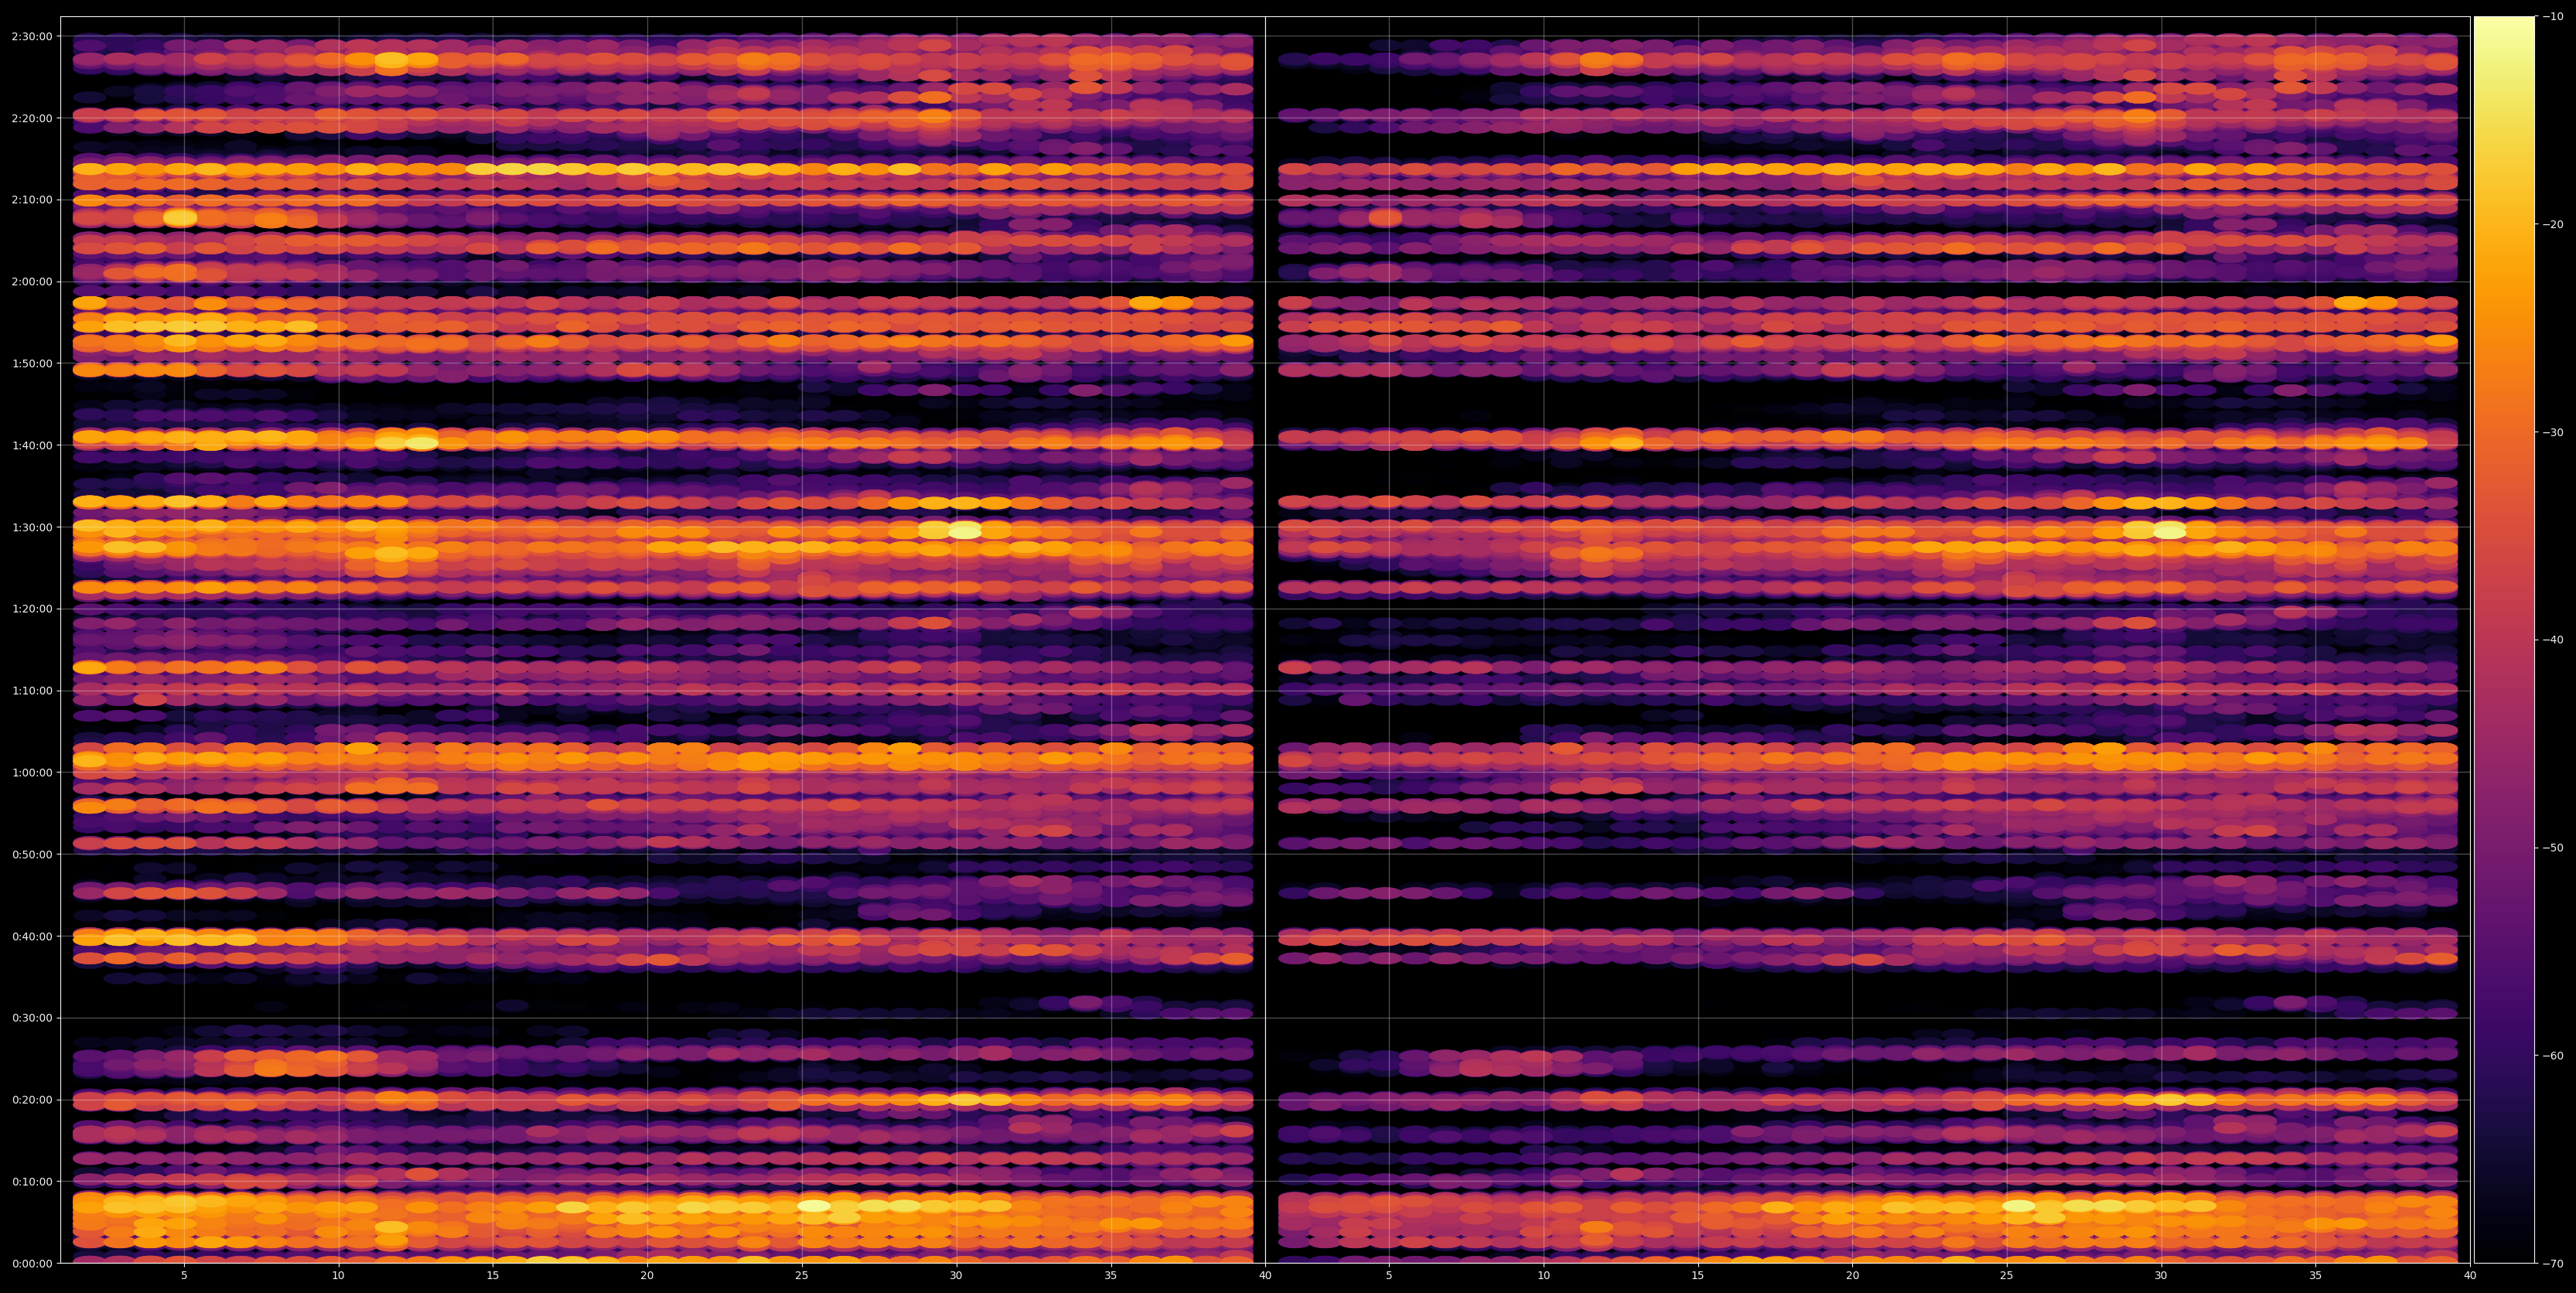2576x1293 pixels.
Task: Click the 1:50:00 y-axis time label
Action: (32, 363)
